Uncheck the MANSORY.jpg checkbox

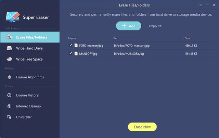tap(71, 53)
